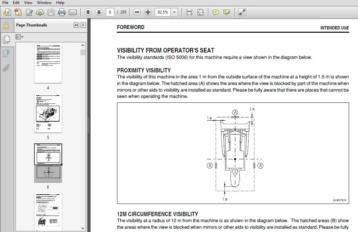Click the thumbnails scrollbar handle
Screen dimensions: 358x232
[83, 52]
